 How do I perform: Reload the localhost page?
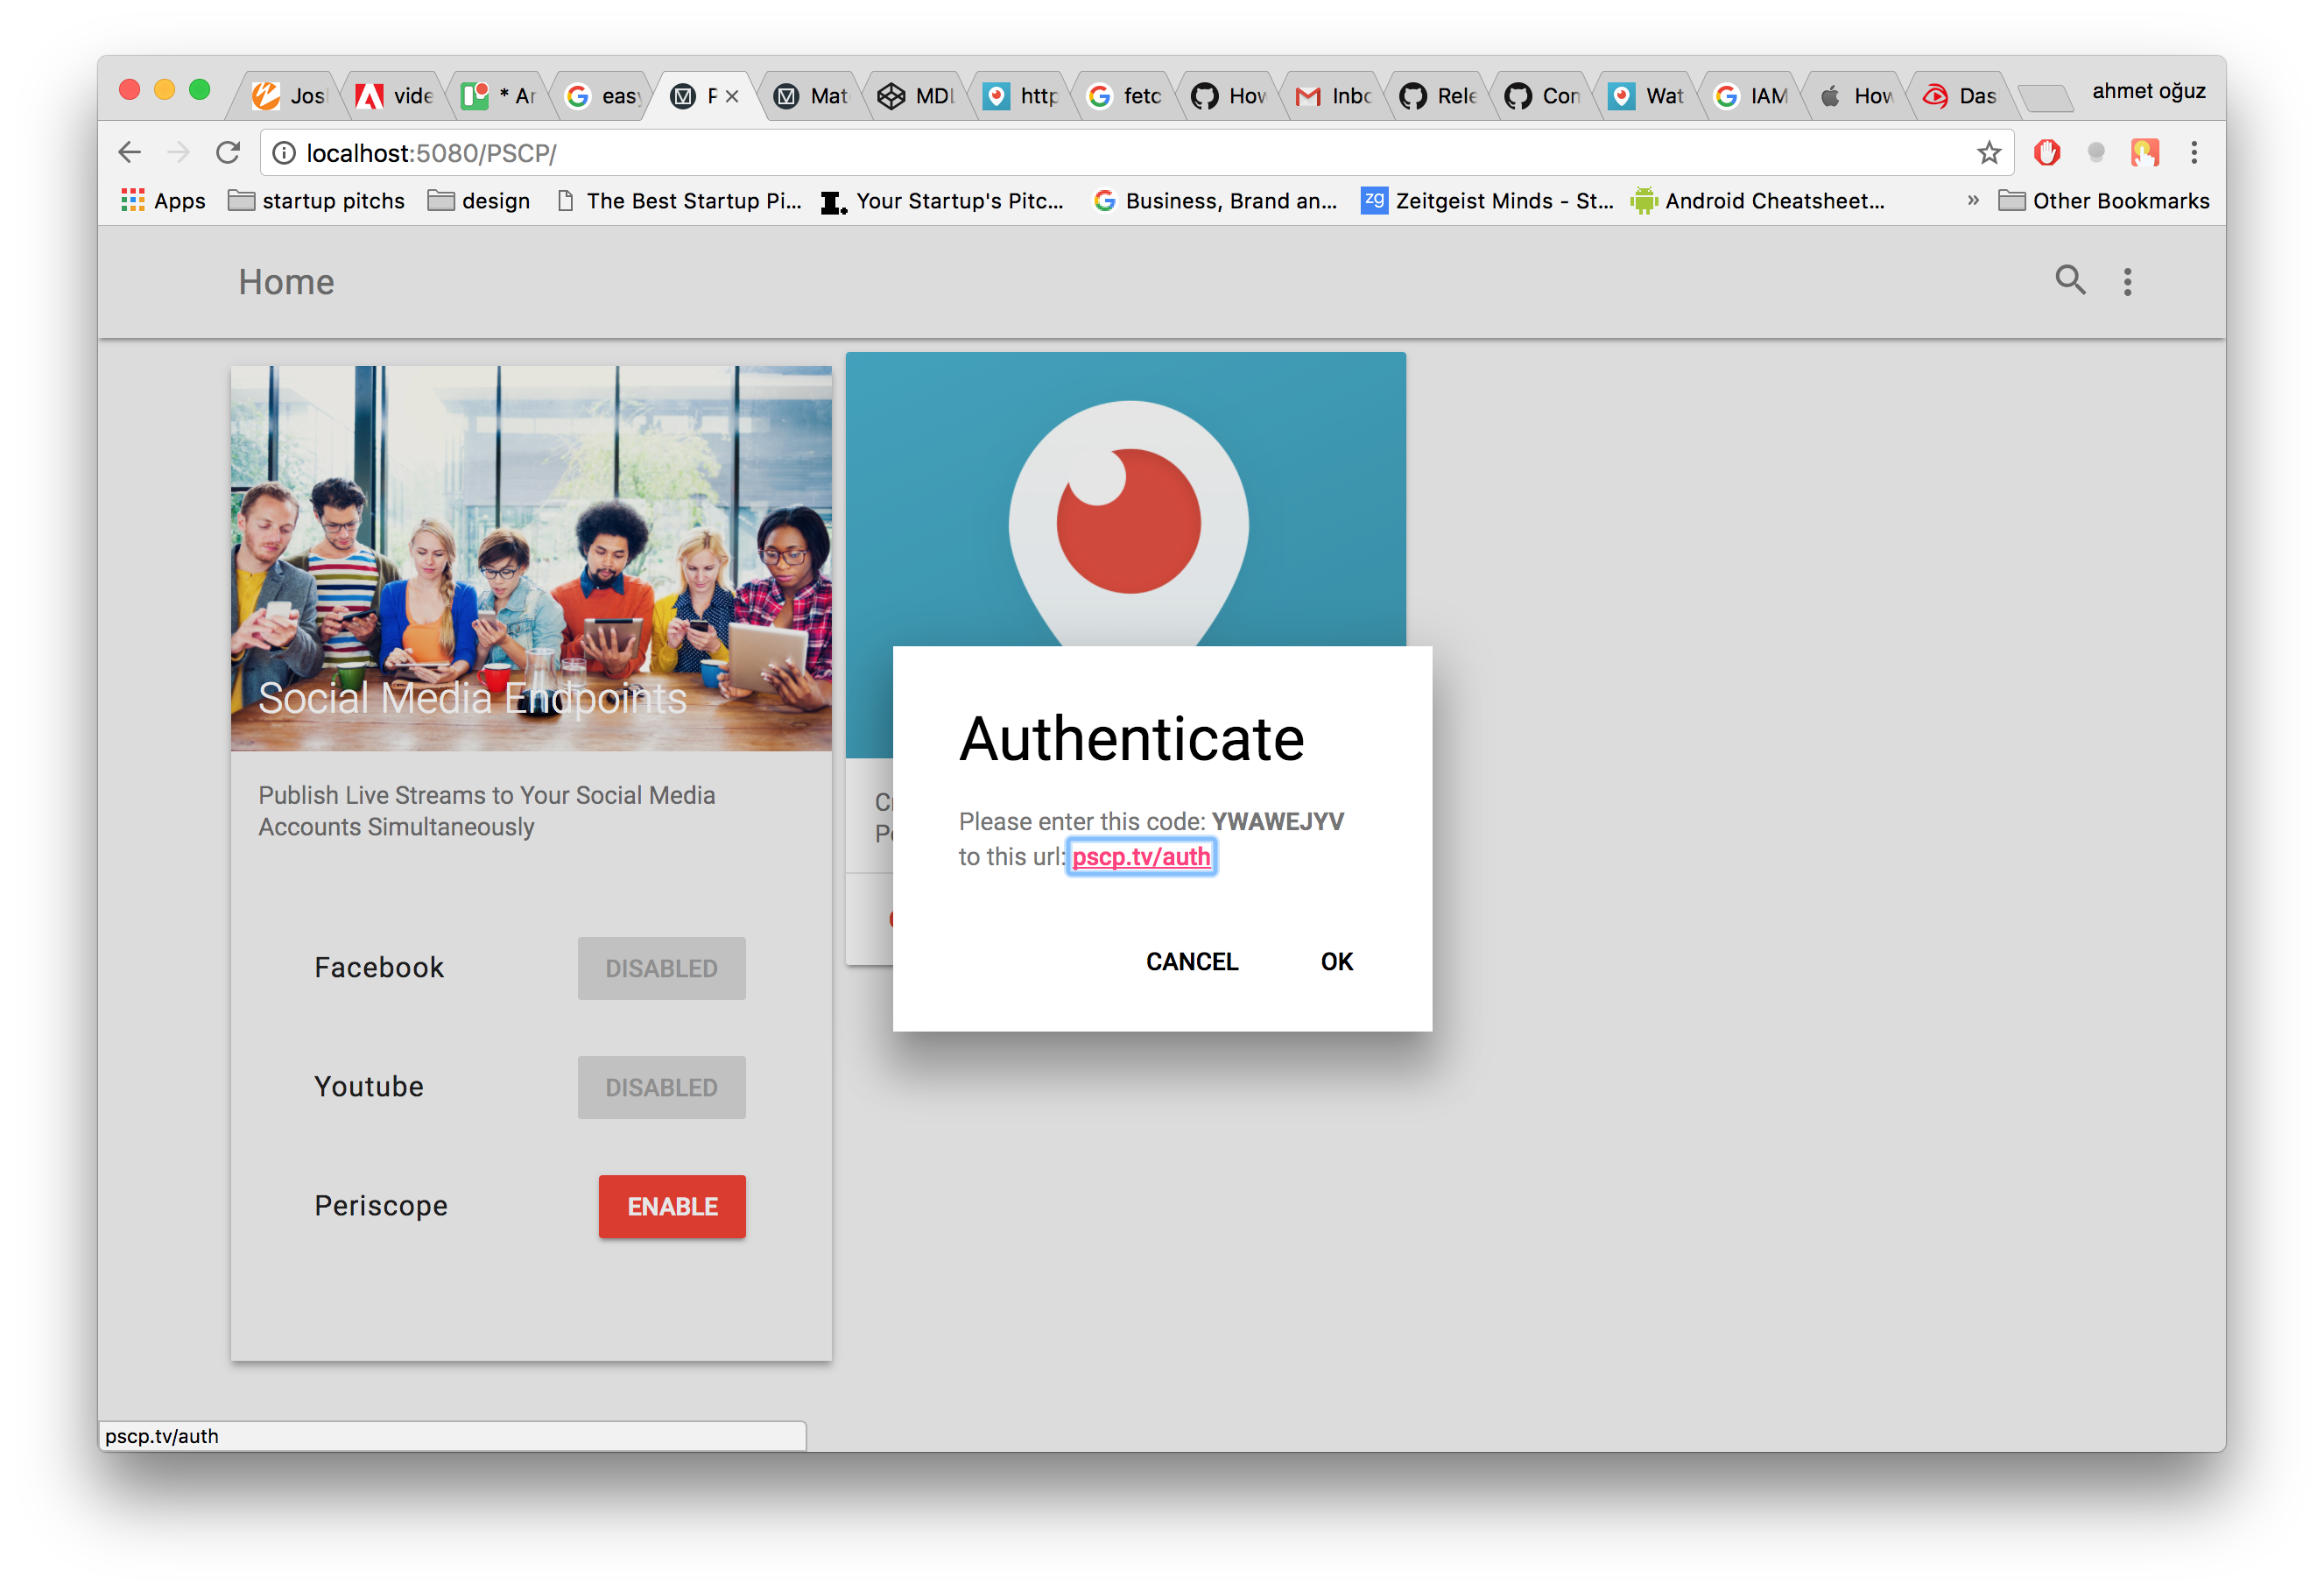click(x=228, y=152)
